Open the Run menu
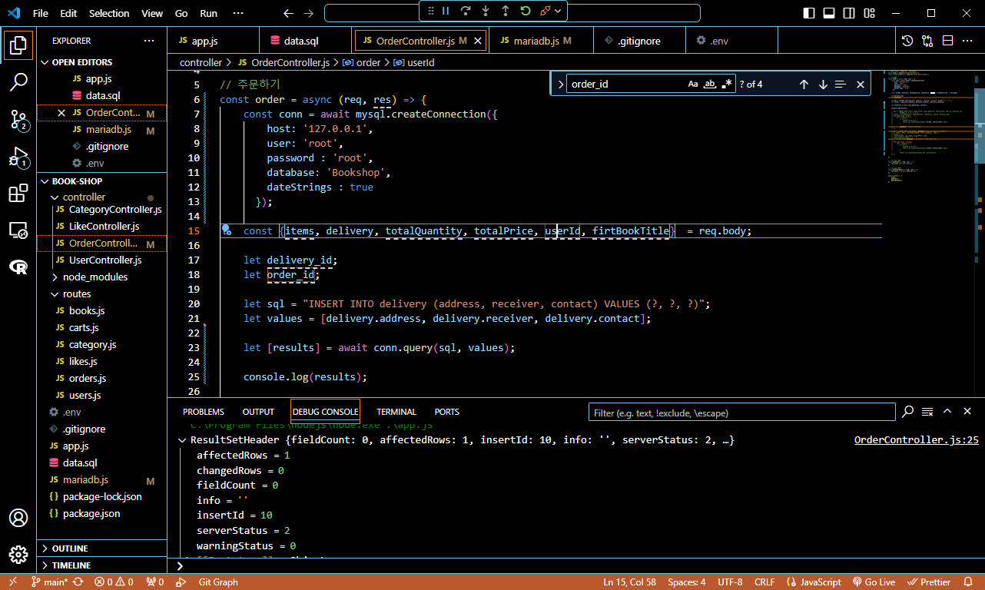Image resolution: width=985 pixels, height=590 pixels. [208, 13]
